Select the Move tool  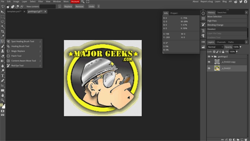tap(2, 12)
